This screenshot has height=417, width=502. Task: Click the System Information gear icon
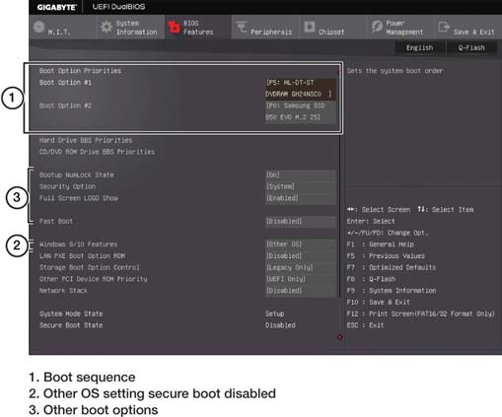[x=107, y=27]
